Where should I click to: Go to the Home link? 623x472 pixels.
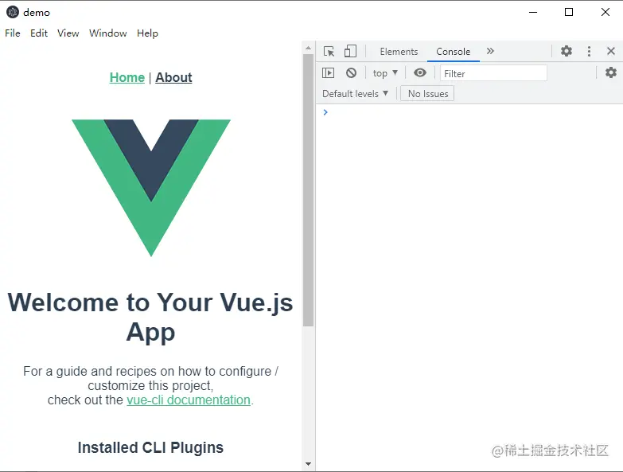[127, 77]
